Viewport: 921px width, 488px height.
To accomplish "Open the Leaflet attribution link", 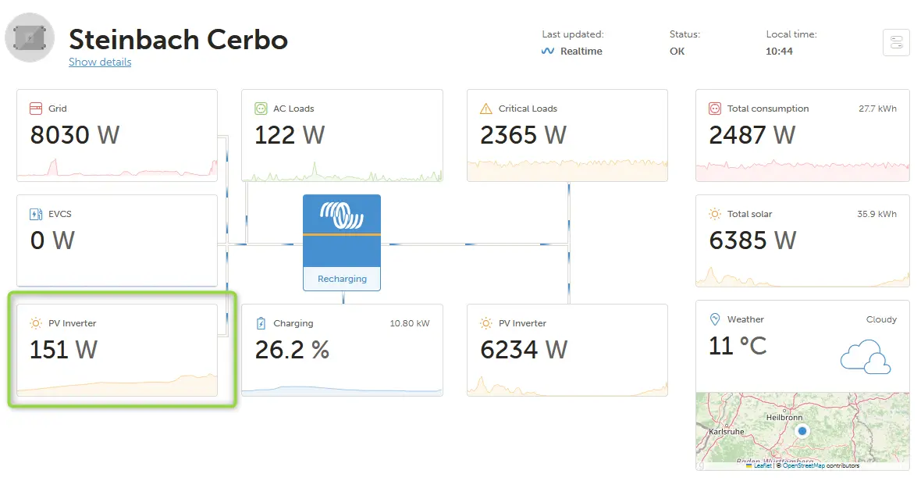I will [x=763, y=465].
